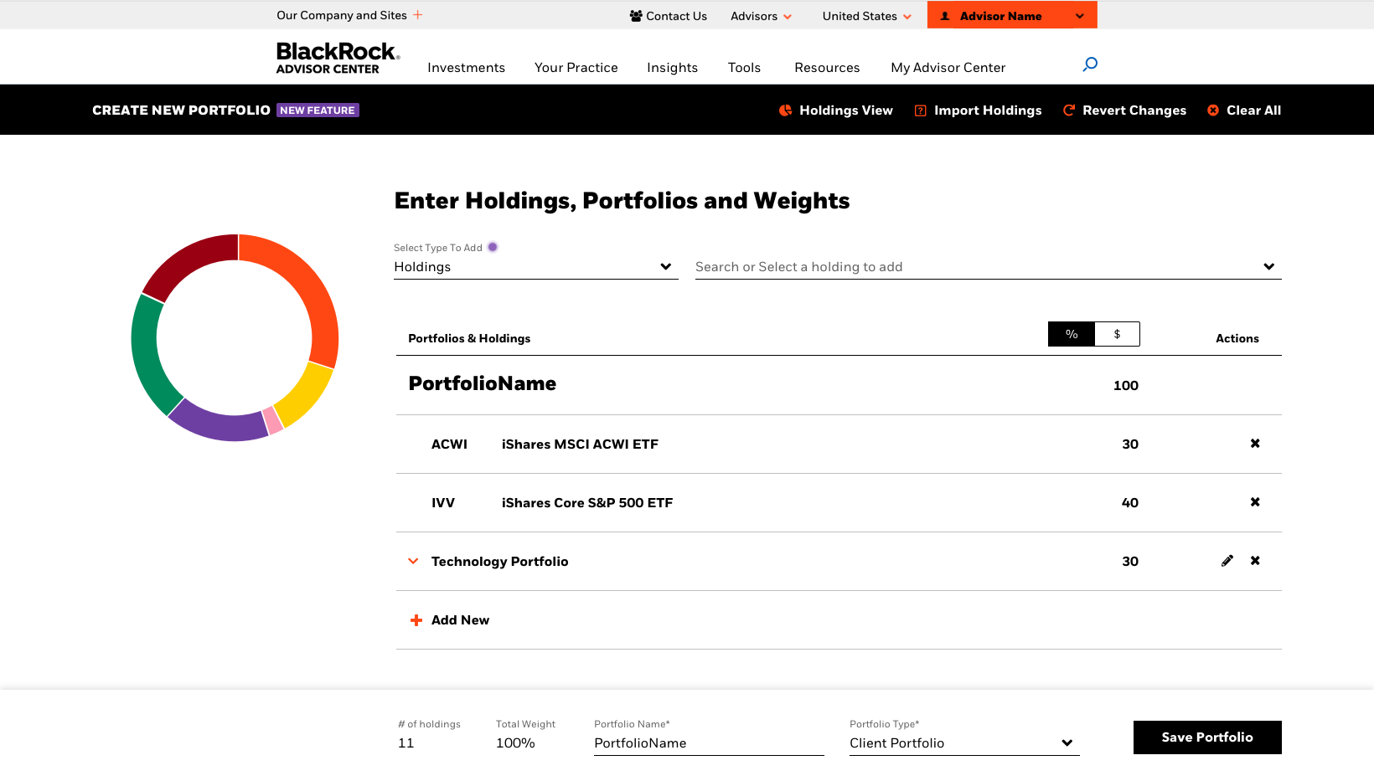
Task: Open the Tools menu
Action: click(x=744, y=68)
